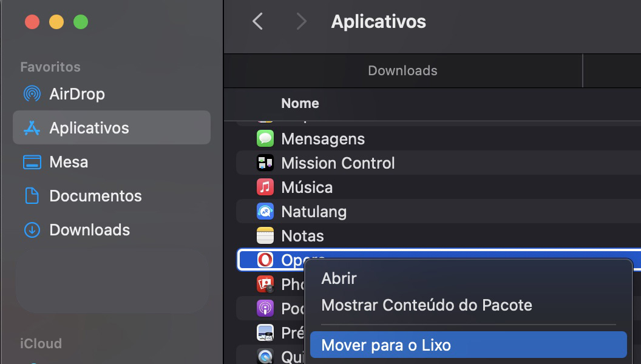This screenshot has height=364, width=641.
Task: Select the Natulang app icon
Action: (265, 211)
